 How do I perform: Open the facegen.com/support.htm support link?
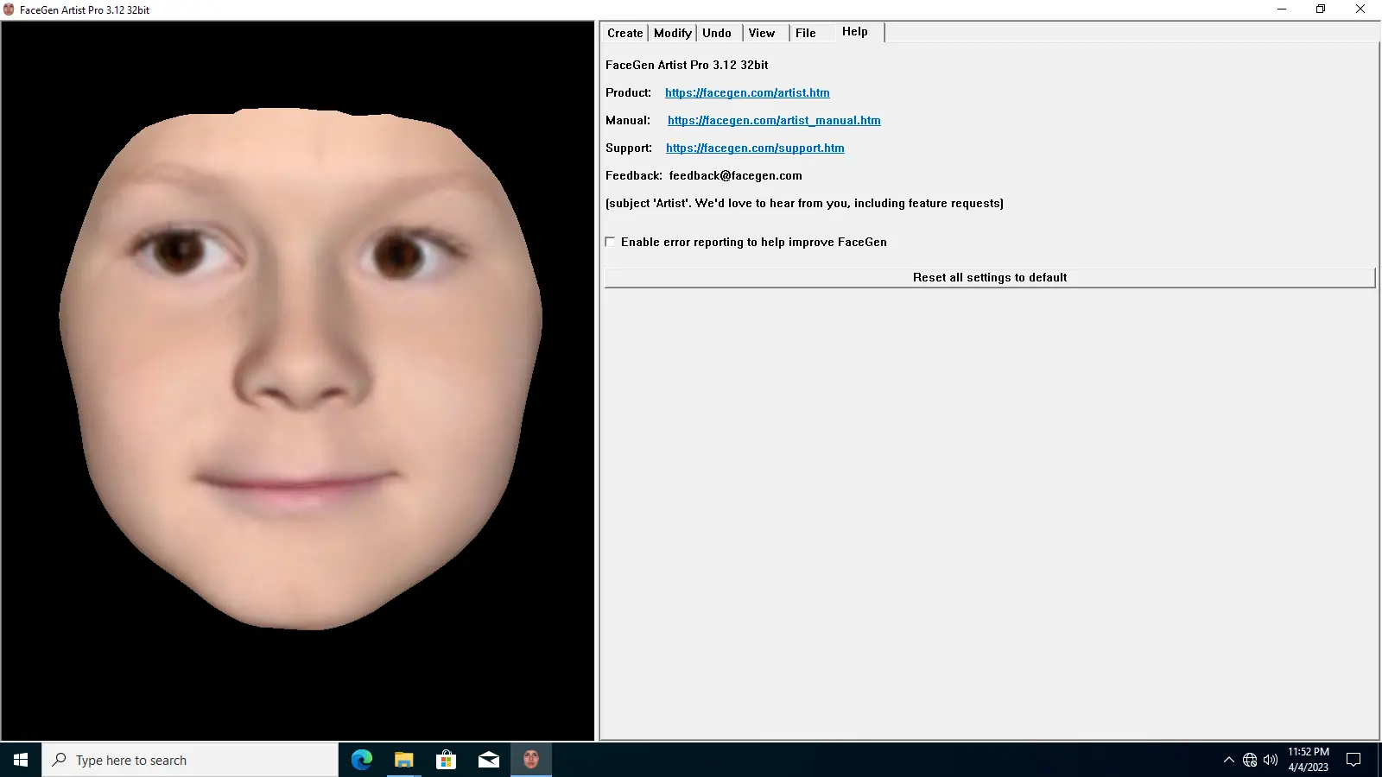click(755, 148)
